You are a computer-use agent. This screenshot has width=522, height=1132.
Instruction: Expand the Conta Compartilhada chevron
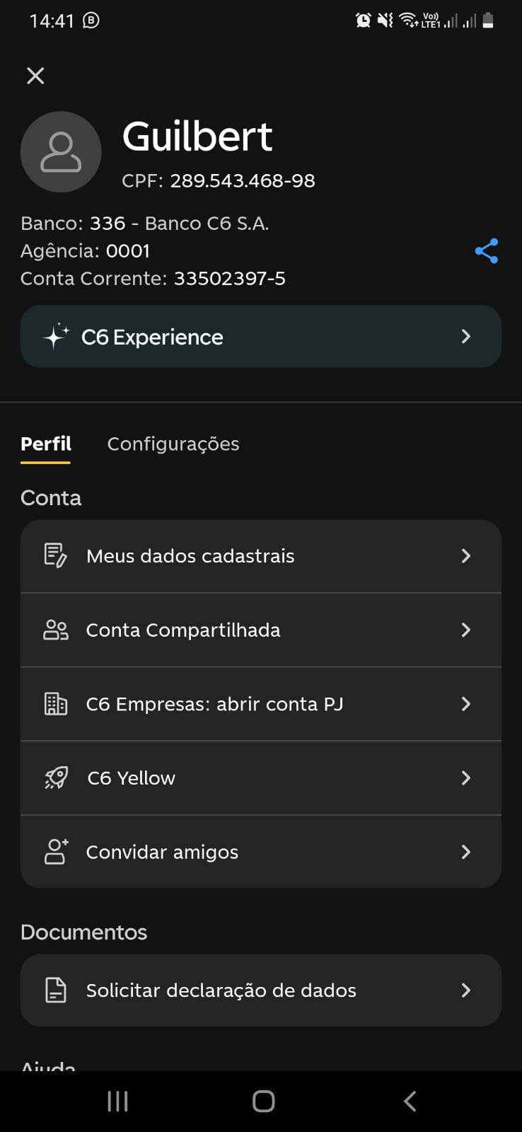click(x=465, y=630)
